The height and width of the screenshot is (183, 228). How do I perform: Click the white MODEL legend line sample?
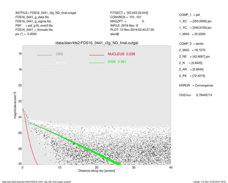pyautogui.click(x=45, y=64)
